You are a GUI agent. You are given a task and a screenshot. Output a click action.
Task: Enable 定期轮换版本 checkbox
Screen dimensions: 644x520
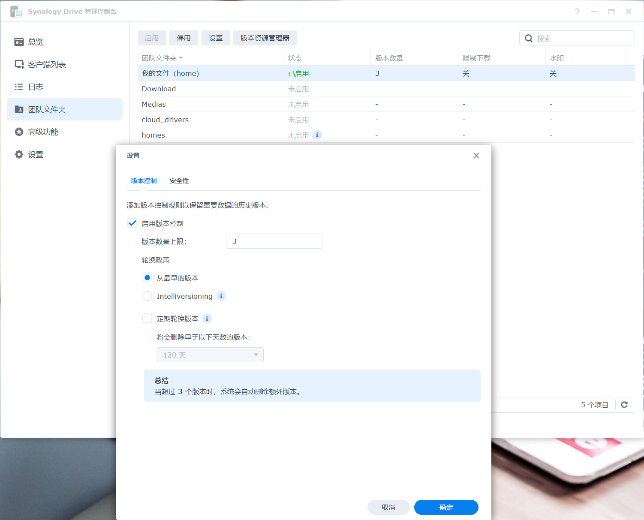click(x=147, y=318)
